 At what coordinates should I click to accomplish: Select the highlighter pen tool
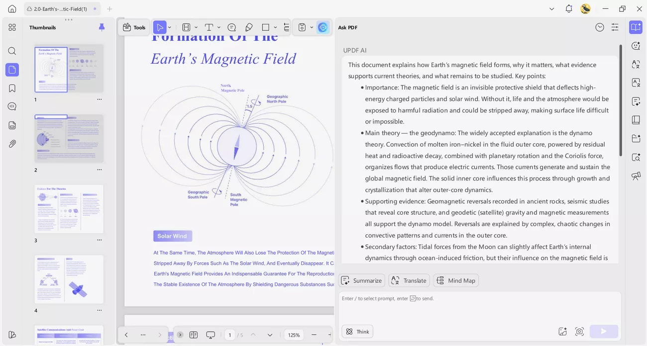pyautogui.click(x=249, y=27)
